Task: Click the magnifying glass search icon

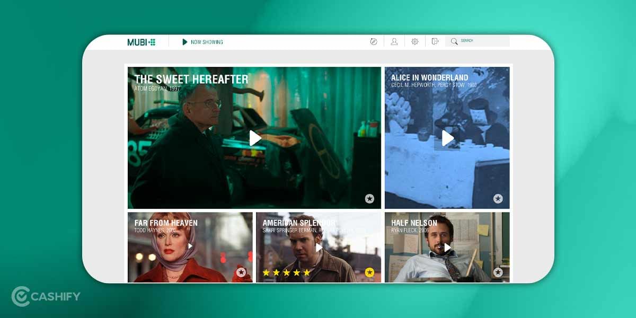Action: click(454, 41)
